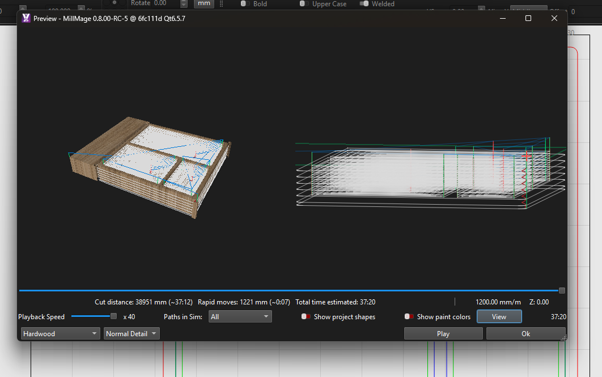Toggle Show project shapes switch
The width and height of the screenshot is (602, 377).
coord(306,317)
